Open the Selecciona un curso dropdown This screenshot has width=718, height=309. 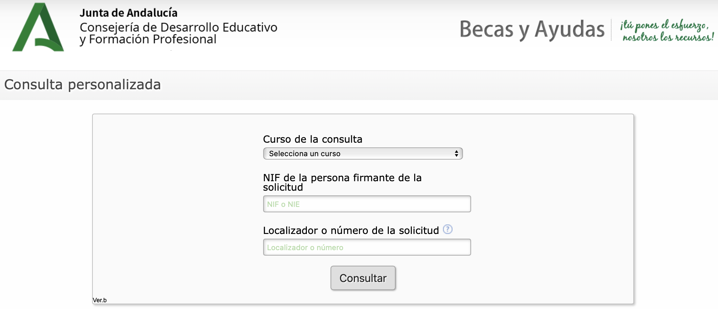pyautogui.click(x=363, y=153)
